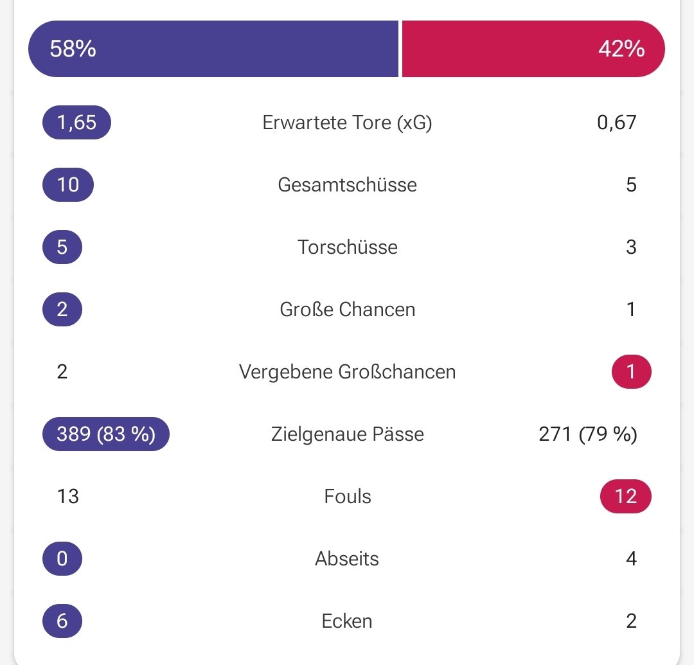Select the 271 (79 %) passes value
694x665 pixels.
pyautogui.click(x=588, y=434)
